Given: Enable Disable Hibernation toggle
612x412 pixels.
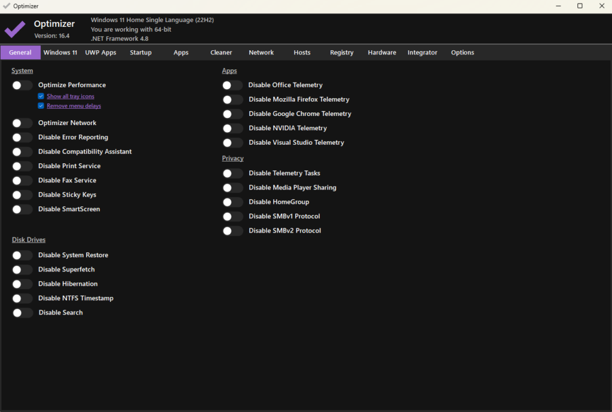Looking at the screenshot, I should (22, 284).
